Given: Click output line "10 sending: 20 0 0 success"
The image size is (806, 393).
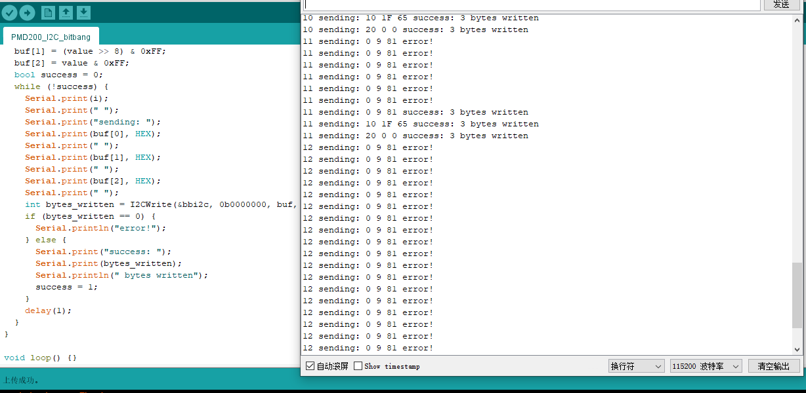Looking at the screenshot, I should click(415, 29).
